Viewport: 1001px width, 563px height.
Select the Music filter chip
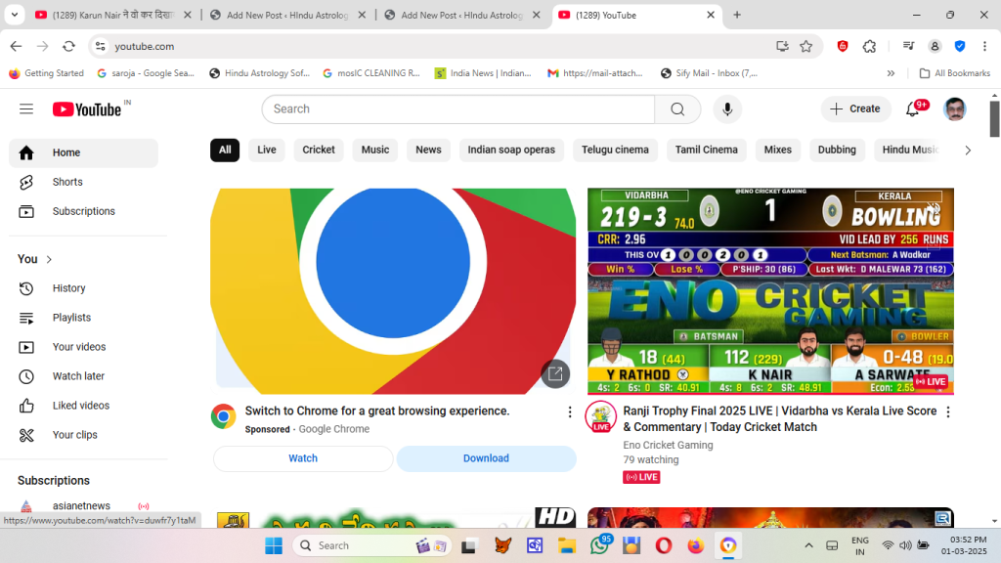click(375, 150)
